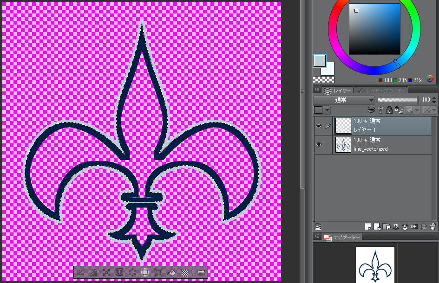
Task: Toggle Set as reference layer lighthouse icon
Action: [x=380, y=110]
